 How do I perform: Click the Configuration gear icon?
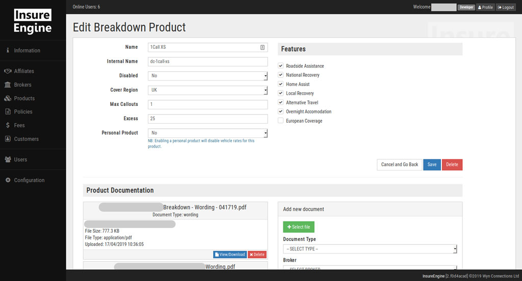pos(8,180)
